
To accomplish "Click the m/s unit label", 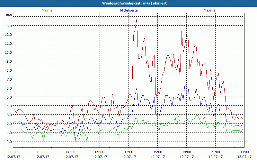I will [9, 15].
